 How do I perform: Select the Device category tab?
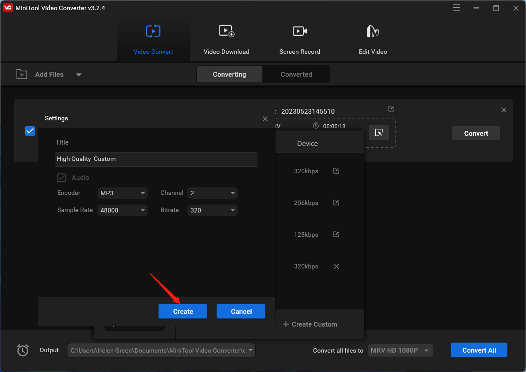[x=307, y=143]
